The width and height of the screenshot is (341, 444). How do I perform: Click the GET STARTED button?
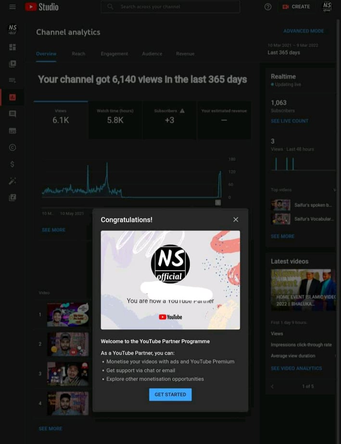[170, 394]
